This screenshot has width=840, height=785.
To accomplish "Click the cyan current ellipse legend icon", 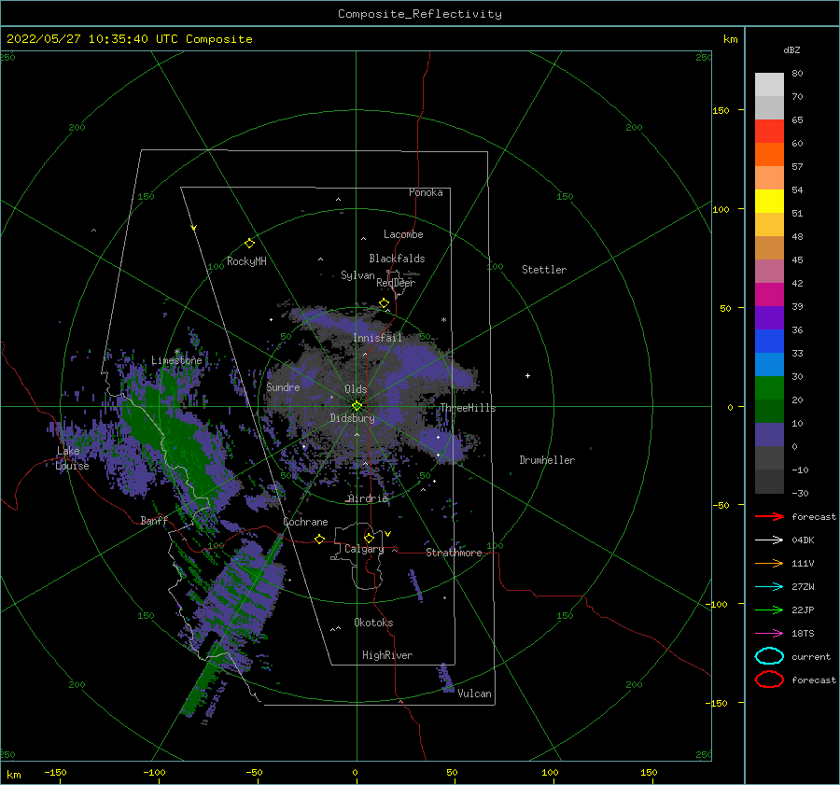I will (x=769, y=656).
